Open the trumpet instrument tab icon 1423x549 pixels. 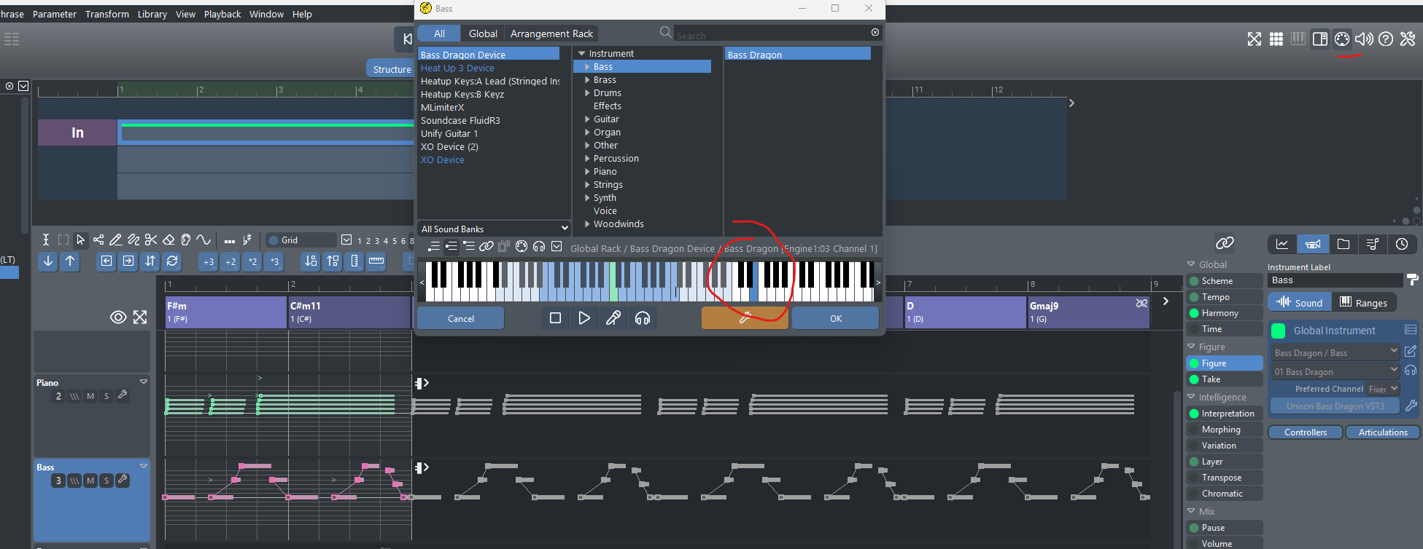coord(1313,244)
